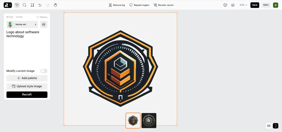Expand the Vector art style selector
The height and width of the screenshot is (132, 282).
pos(22,24)
